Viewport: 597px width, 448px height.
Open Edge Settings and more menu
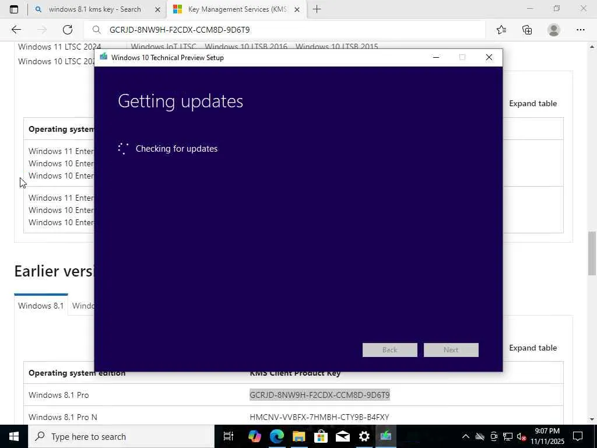tap(580, 30)
